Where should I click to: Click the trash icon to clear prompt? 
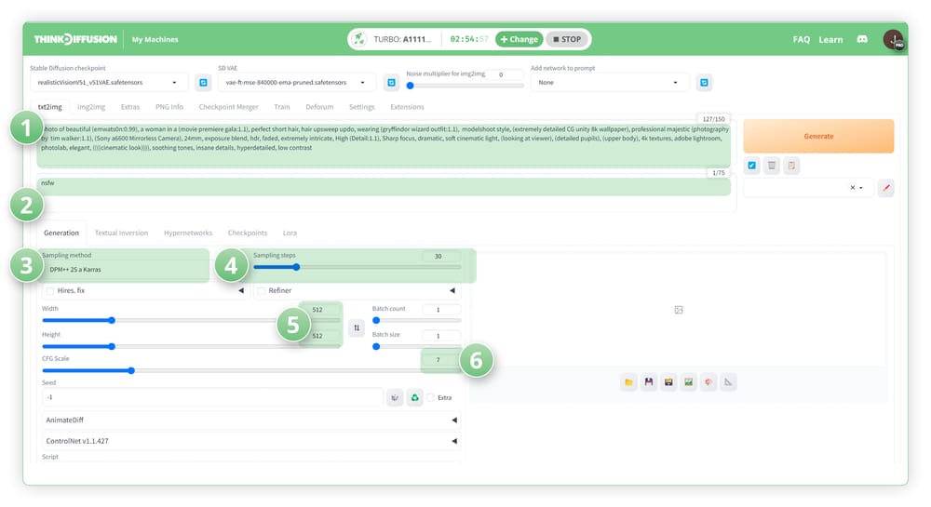772,166
